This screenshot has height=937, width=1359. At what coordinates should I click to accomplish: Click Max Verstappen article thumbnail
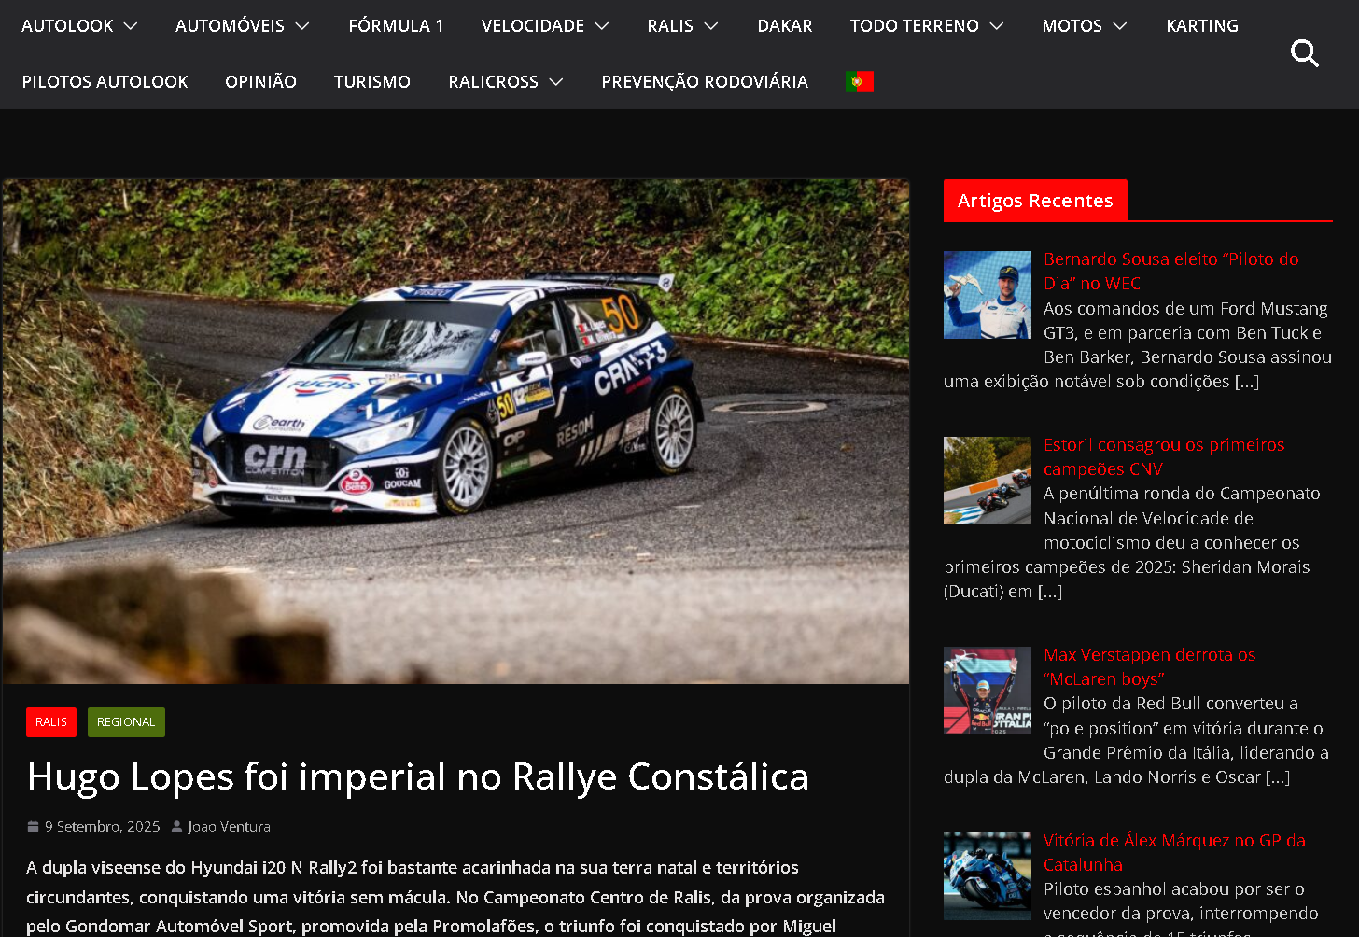(988, 691)
